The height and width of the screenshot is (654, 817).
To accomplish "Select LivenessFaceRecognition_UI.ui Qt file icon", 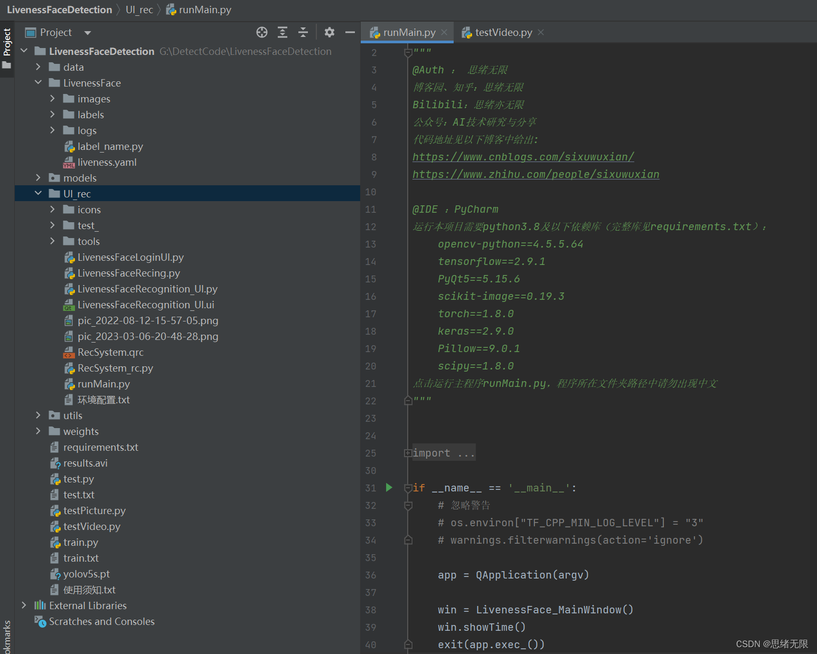I will point(69,305).
